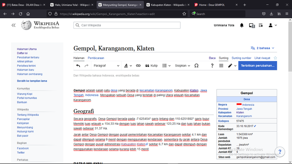Click the Wikipedia globe logo
The width and height of the screenshot is (292, 164).
pos(26,25)
